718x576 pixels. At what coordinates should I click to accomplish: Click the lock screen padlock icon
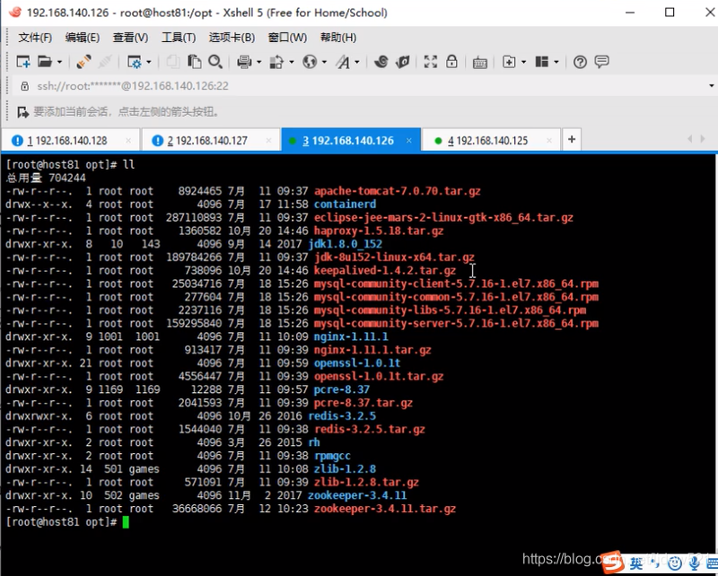click(x=452, y=61)
